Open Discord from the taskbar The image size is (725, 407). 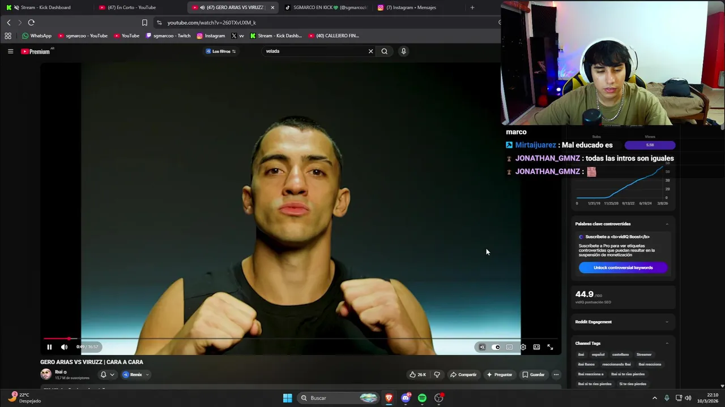(x=405, y=398)
